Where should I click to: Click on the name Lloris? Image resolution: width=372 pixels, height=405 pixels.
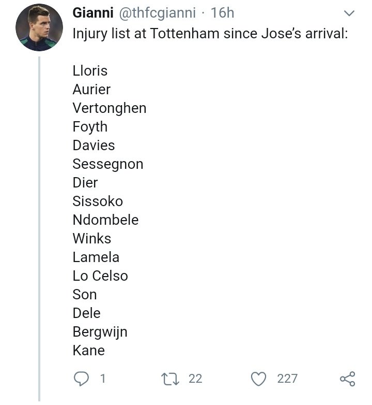90,71
